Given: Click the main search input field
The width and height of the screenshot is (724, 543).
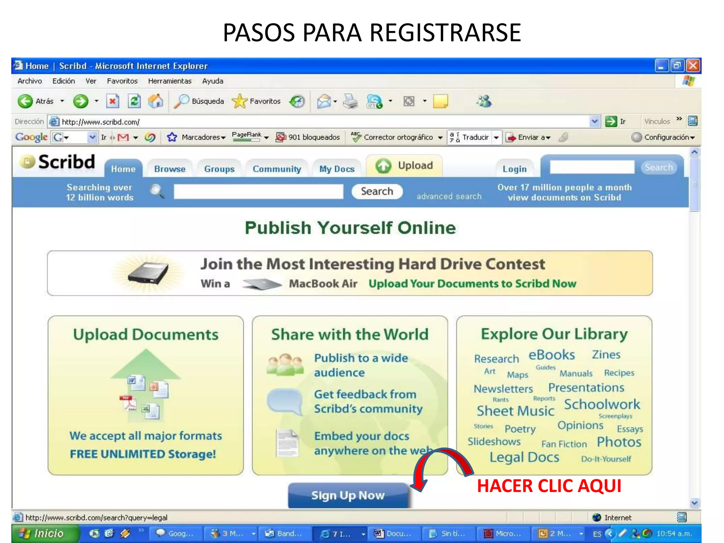Looking at the screenshot, I should 258,191.
